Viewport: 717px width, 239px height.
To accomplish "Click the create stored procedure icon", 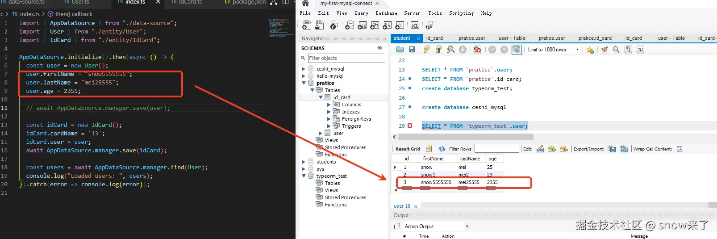I will tap(387, 25).
